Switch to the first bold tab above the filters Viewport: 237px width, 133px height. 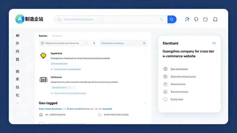click(x=43, y=36)
